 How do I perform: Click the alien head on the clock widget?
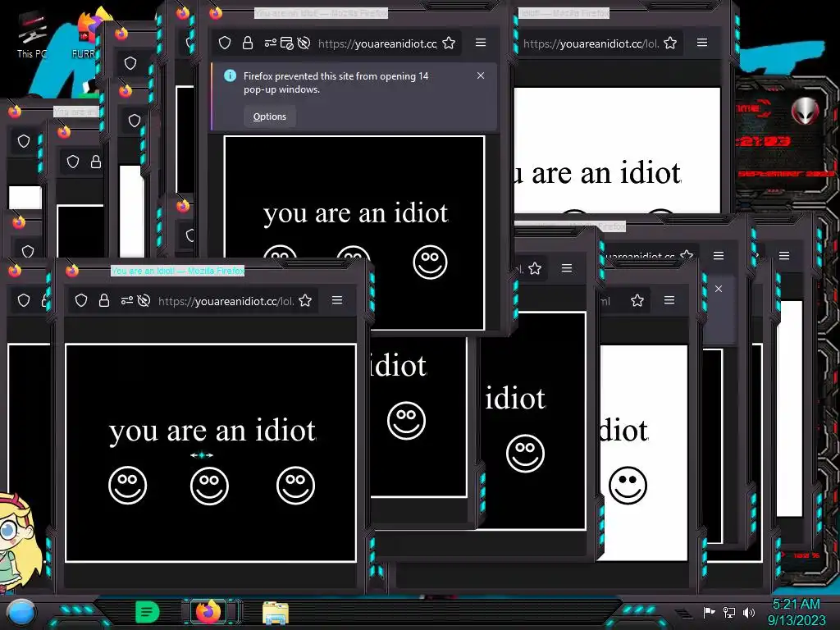pyautogui.click(x=806, y=111)
